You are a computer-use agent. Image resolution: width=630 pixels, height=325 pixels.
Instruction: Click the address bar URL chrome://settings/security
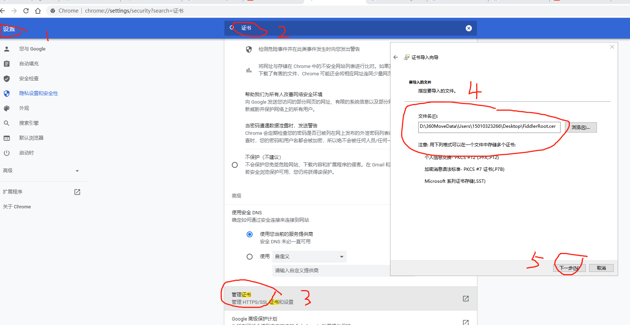134,11
